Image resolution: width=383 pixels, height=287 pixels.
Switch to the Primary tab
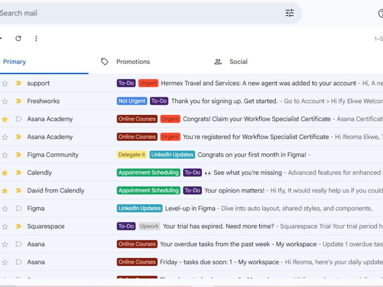(15, 62)
